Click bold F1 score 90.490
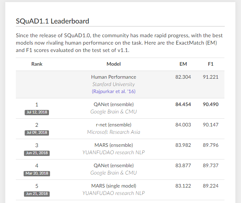Viewport: 241px width, 203px height. (211, 105)
